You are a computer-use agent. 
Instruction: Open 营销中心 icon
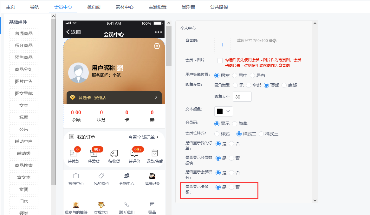76,176
